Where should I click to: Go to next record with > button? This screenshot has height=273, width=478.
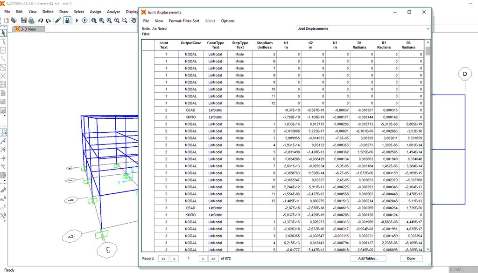pyautogui.click(x=203, y=259)
